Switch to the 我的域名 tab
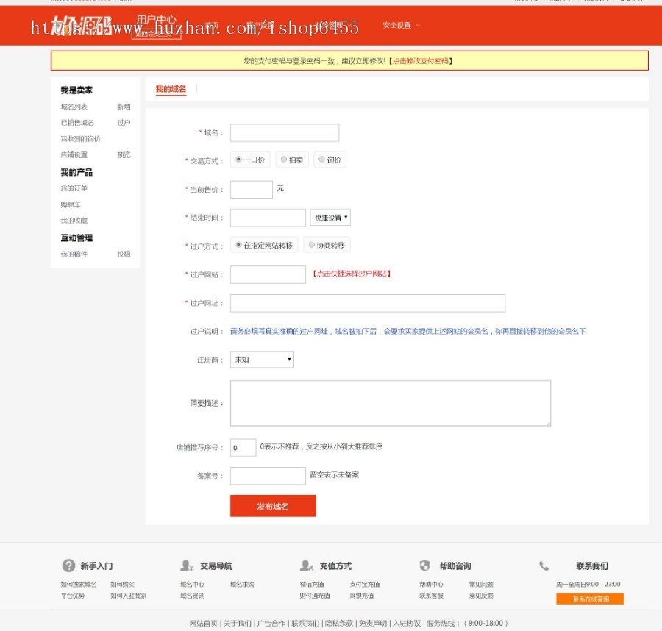The height and width of the screenshot is (631, 662). click(171, 90)
